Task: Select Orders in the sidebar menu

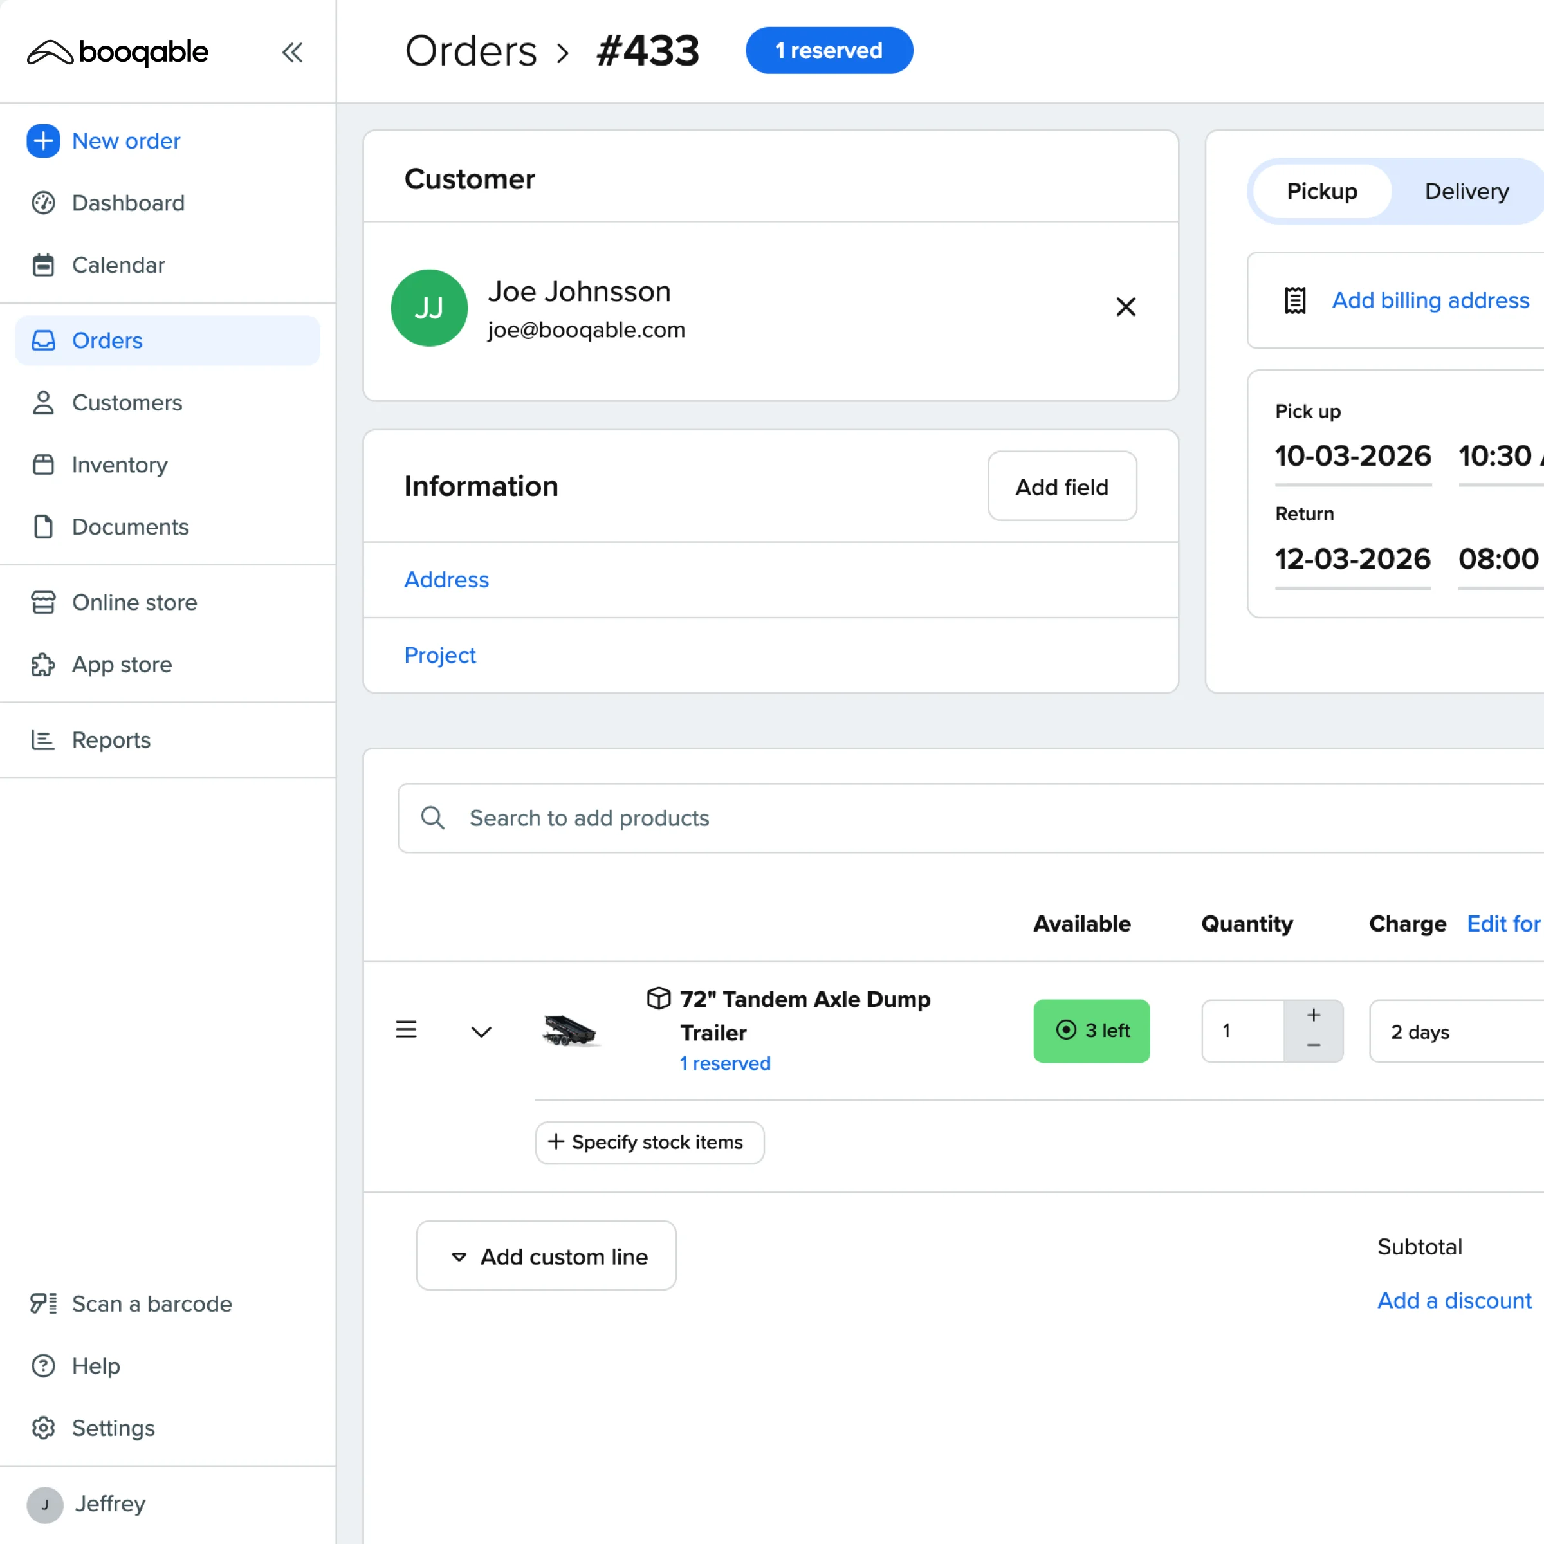Action: [106, 340]
